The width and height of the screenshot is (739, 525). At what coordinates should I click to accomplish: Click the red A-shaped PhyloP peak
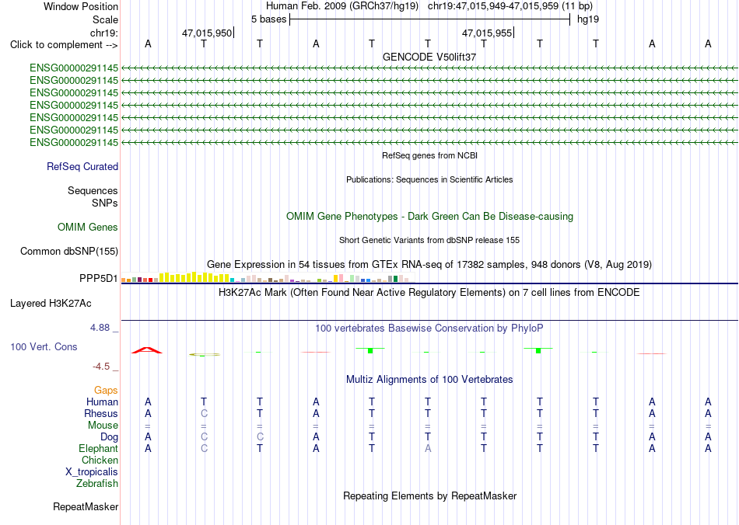pos(147,350)
